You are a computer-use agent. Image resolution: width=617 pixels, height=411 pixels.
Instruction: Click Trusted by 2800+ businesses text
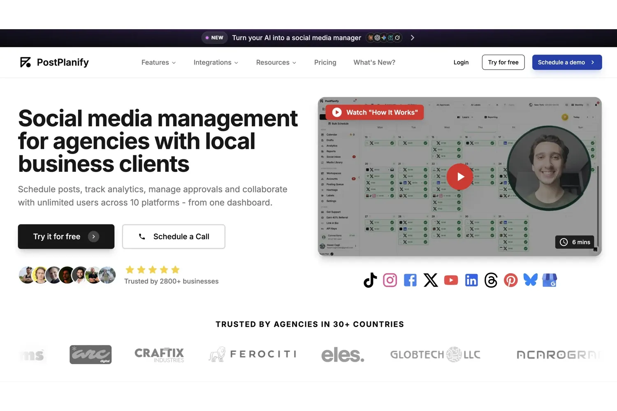(172, 282)
